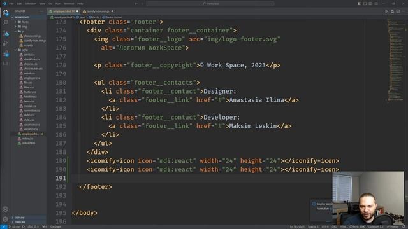
Task: Click the Run file icon above editor
Action: (386, 11)
